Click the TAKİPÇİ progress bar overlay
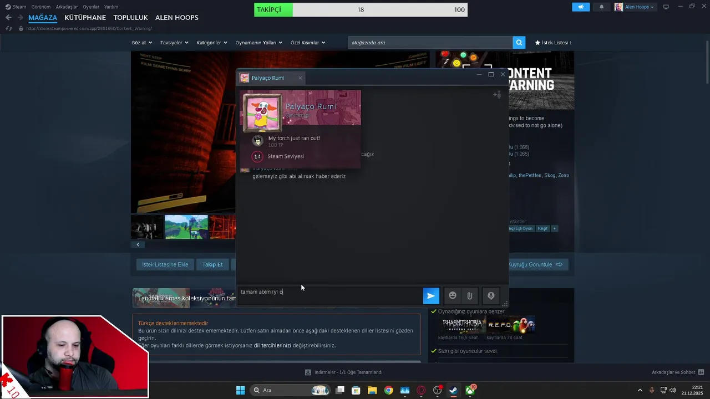The image size is (710, 399). [x=361, y=9]
